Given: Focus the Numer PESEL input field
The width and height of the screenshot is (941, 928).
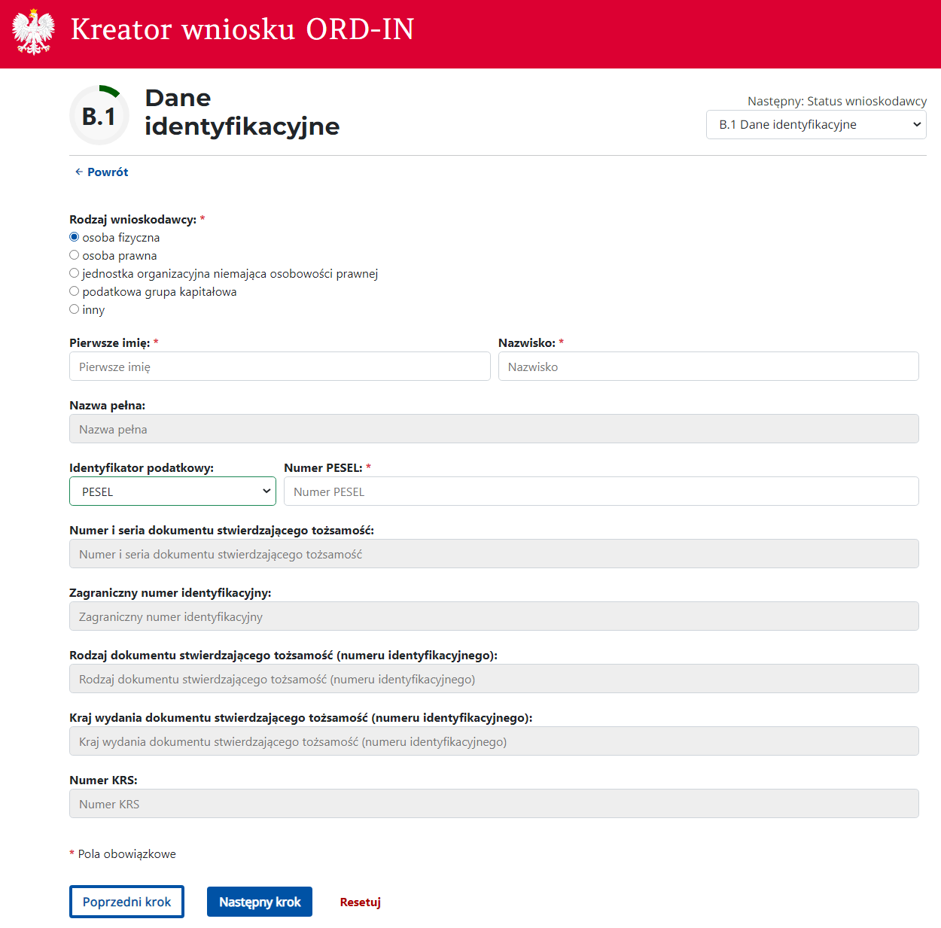Looking at the screenshot, I should 601,491.
